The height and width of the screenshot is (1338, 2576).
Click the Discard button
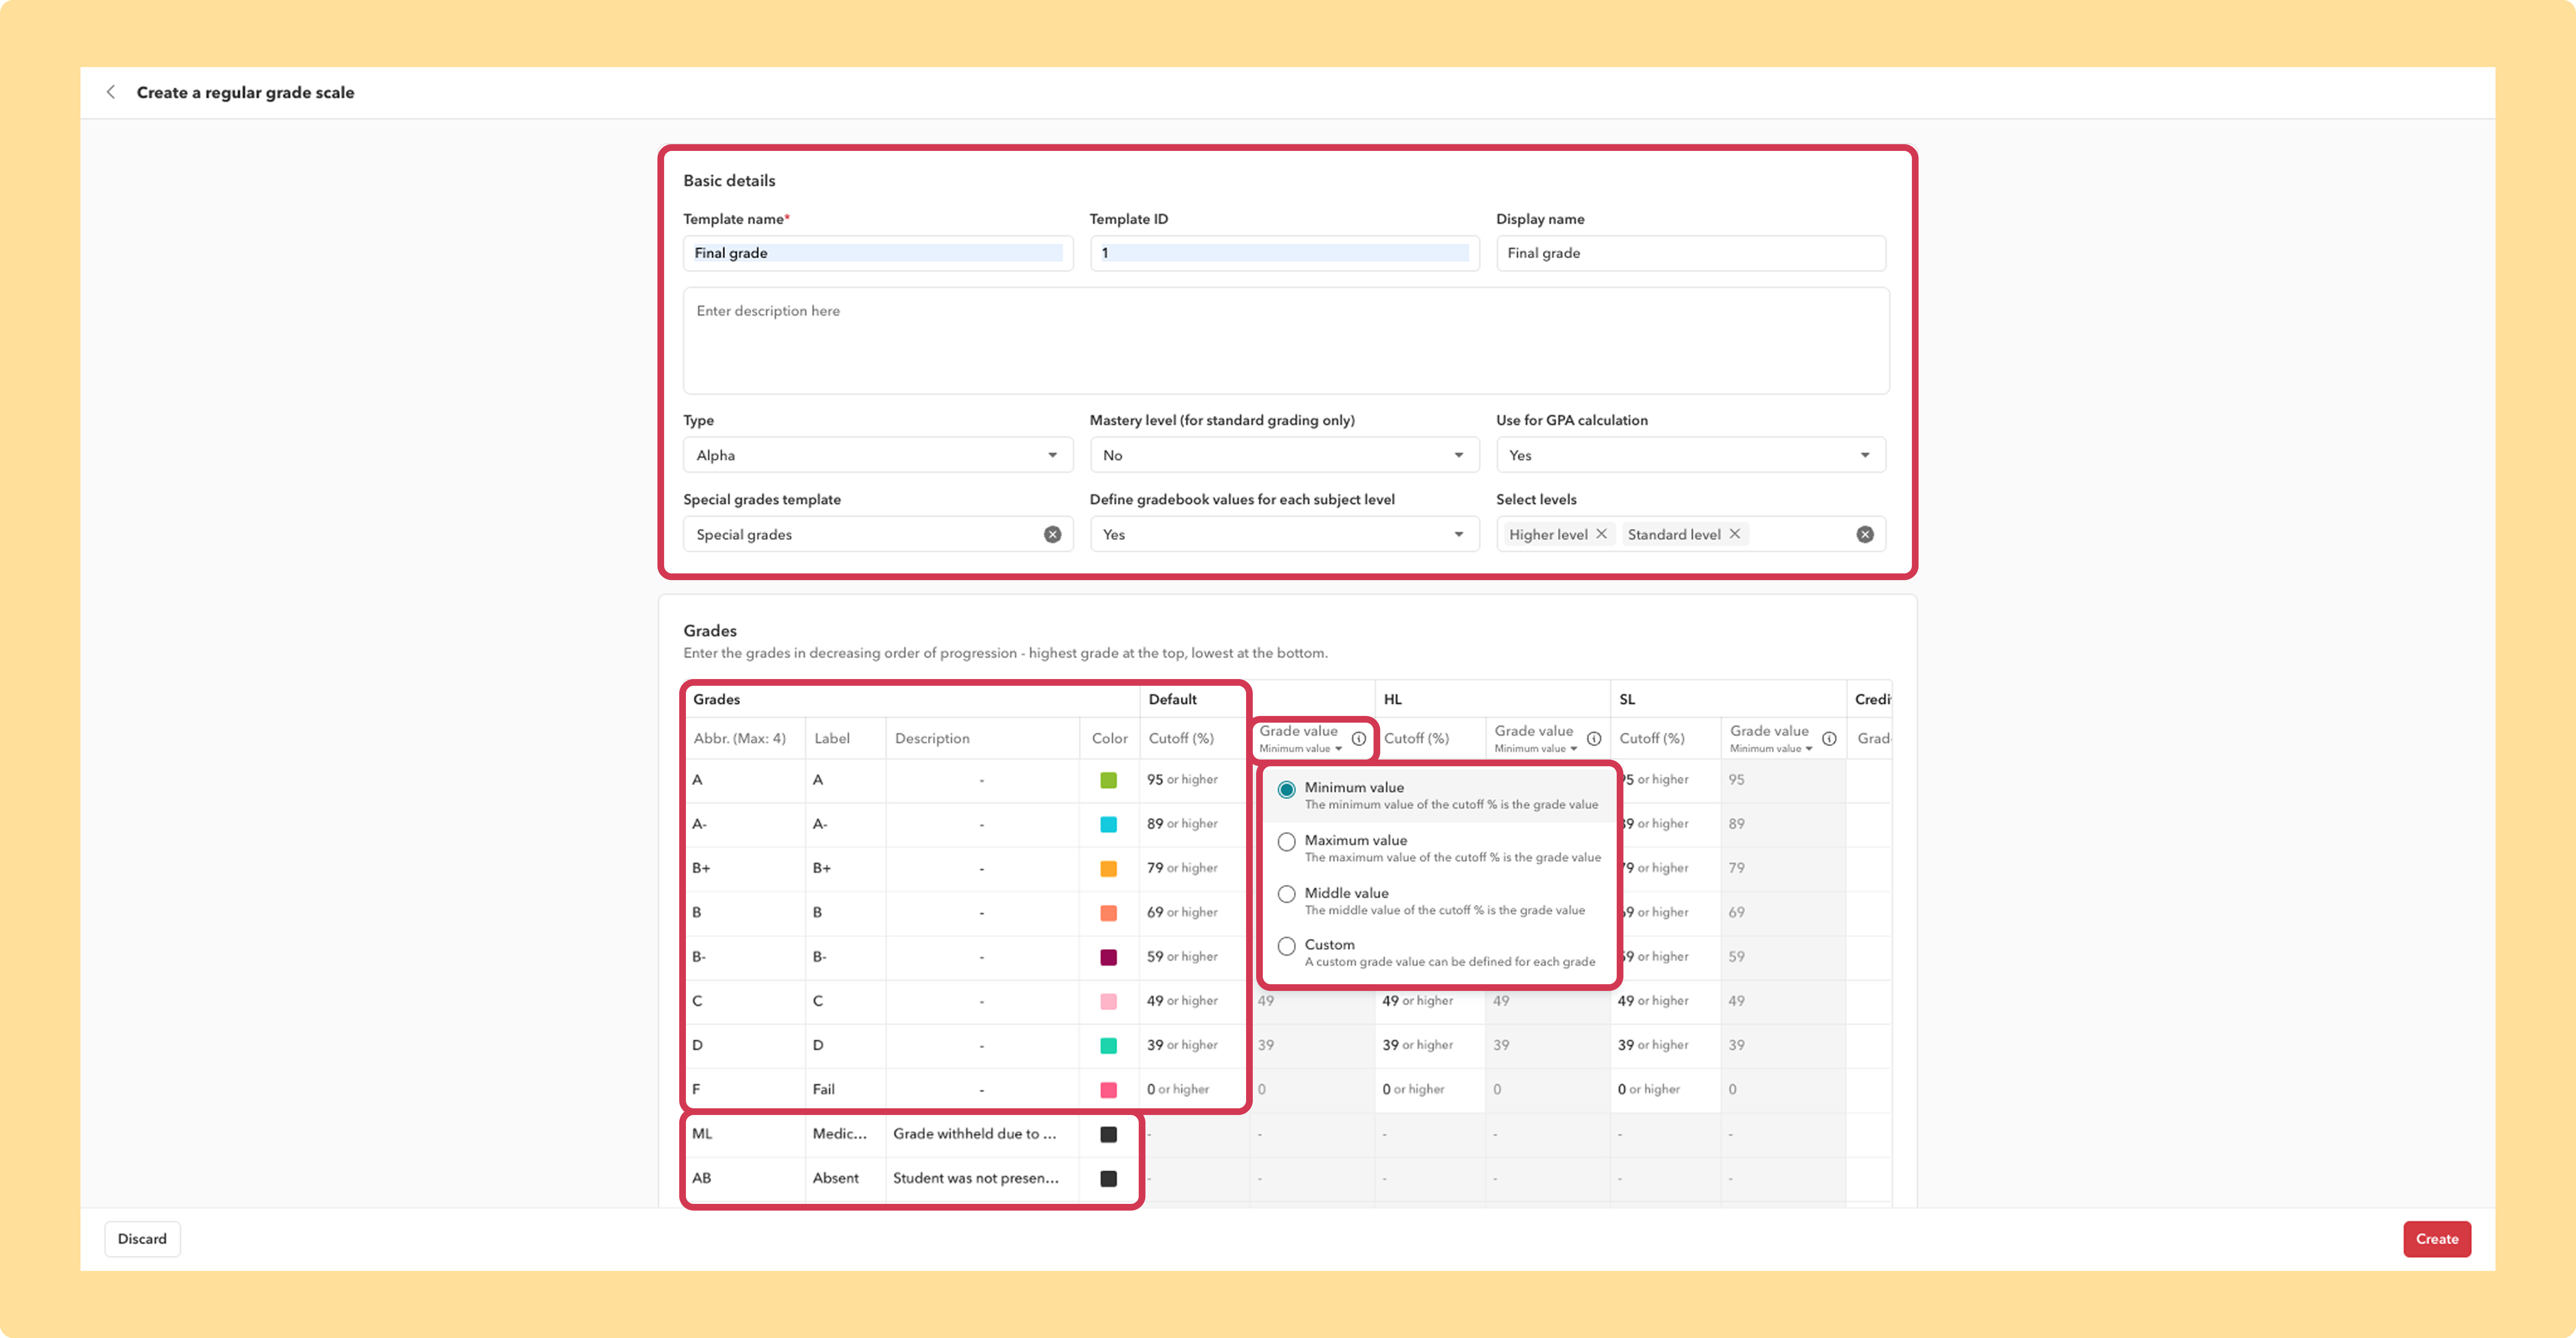point(142,1239)
